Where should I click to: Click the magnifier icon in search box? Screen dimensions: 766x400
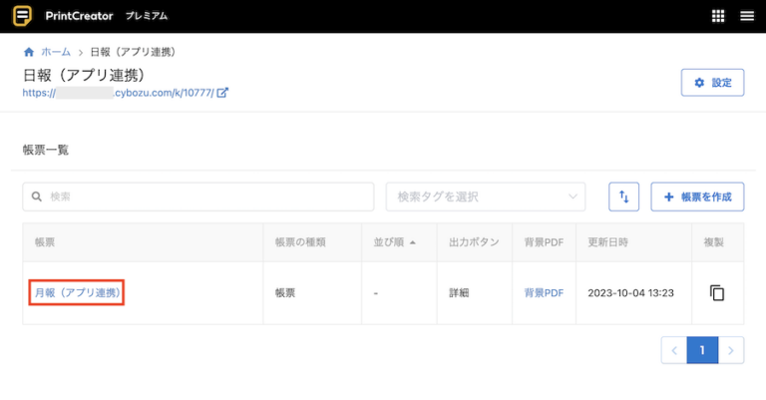[38, 198]
